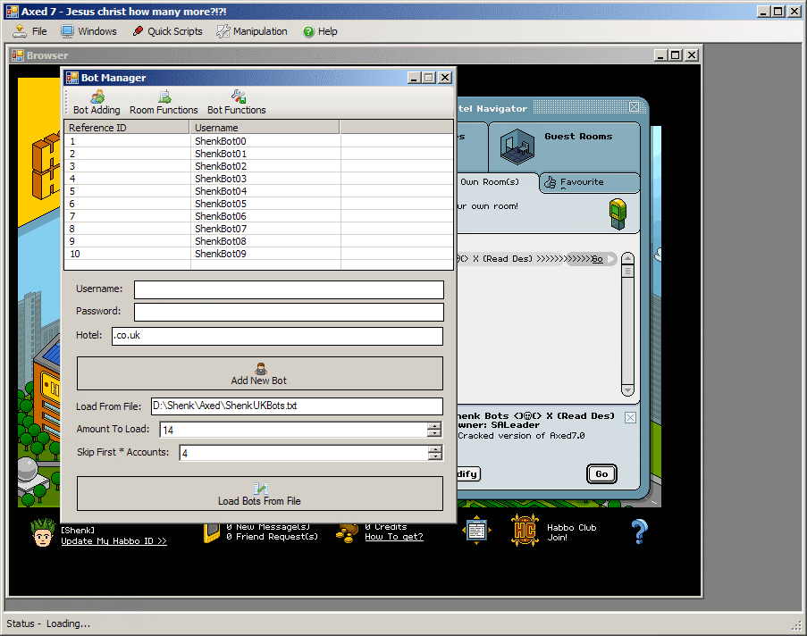Increase the Skip First Accounts value
Screen dimensions: 807x636
[x=435, y=449]
